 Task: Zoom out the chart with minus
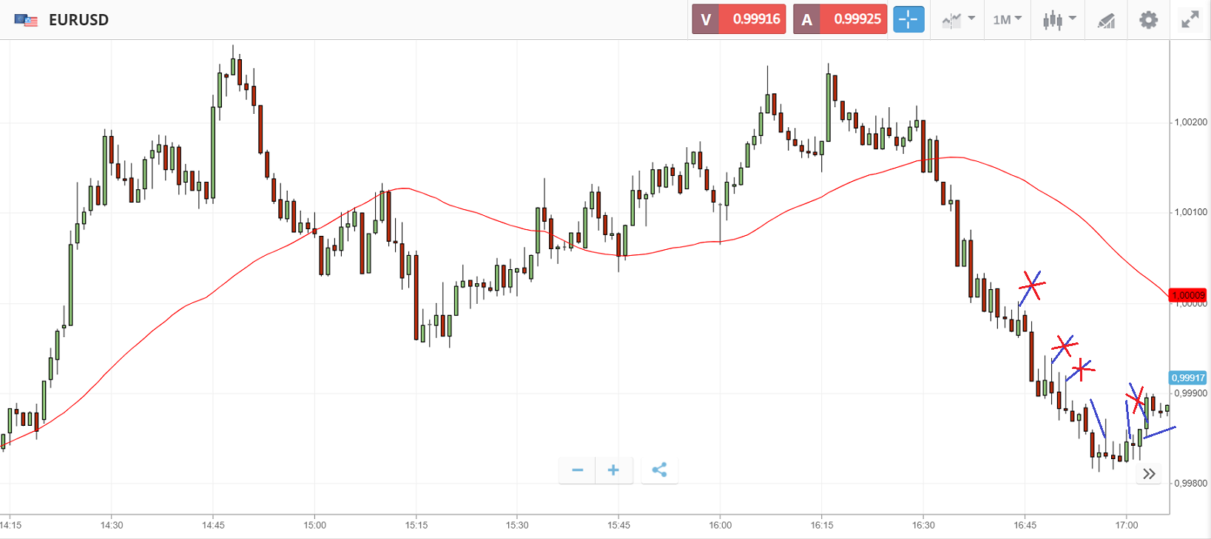coord(577,470)
